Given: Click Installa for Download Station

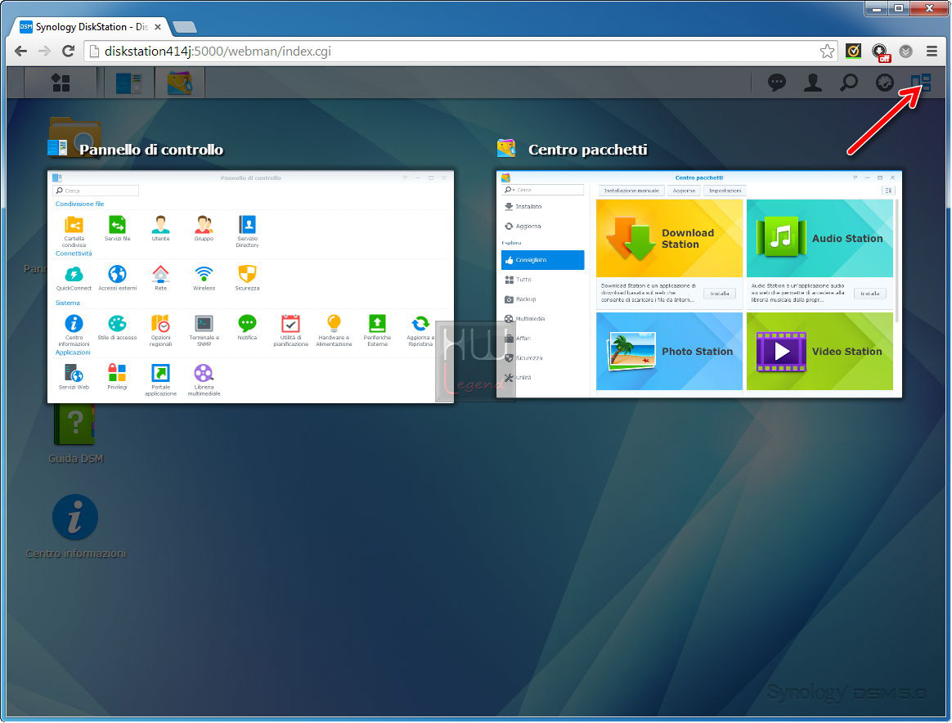Looking at the screenshot, I should coord(720,293).
